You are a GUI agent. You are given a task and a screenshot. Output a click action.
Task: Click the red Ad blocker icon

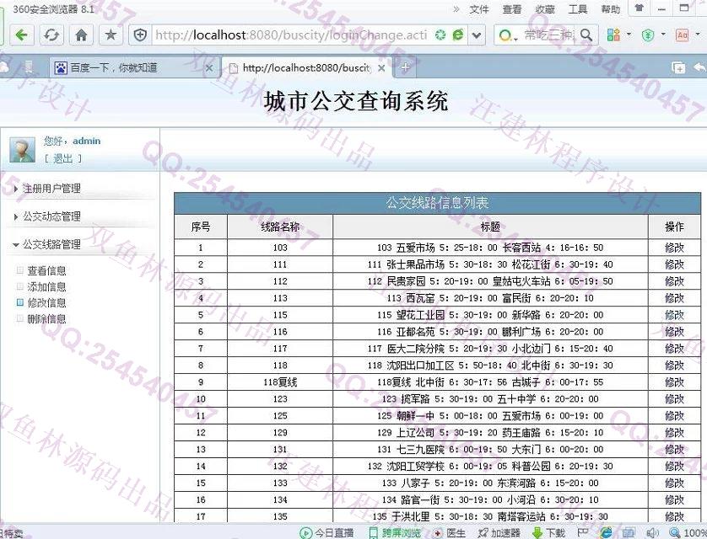coord(682,35)
